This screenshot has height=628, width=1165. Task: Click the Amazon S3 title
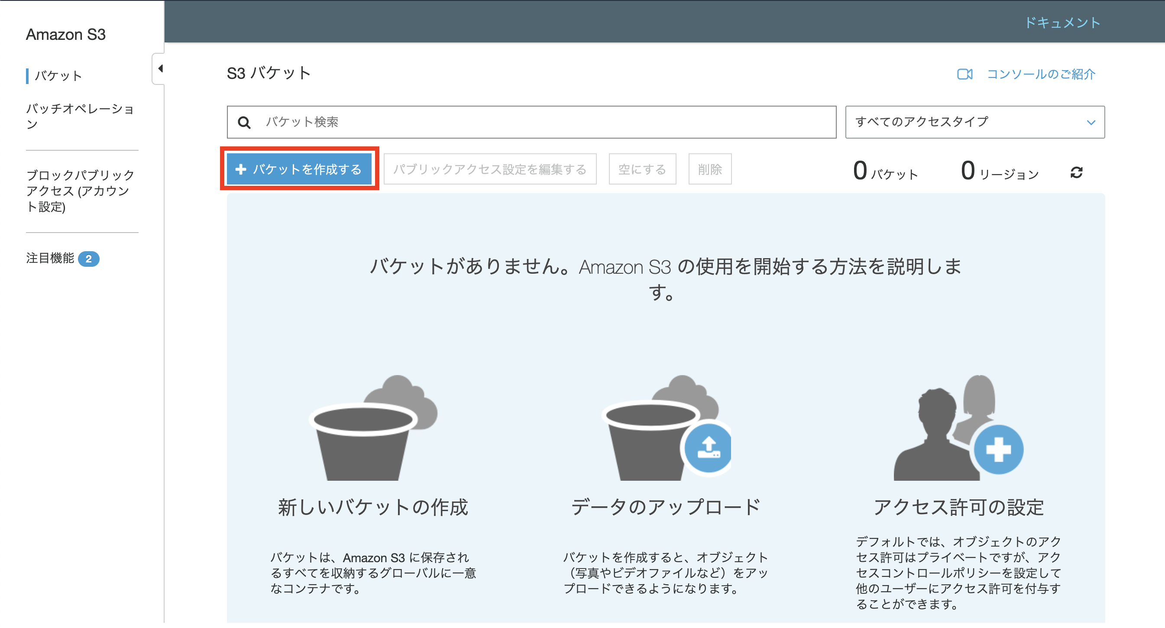pyautogui.click(x=65, y=34)
